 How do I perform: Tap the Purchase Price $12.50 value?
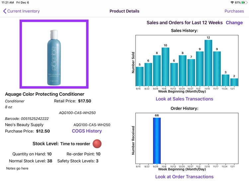tap(43, 131)
